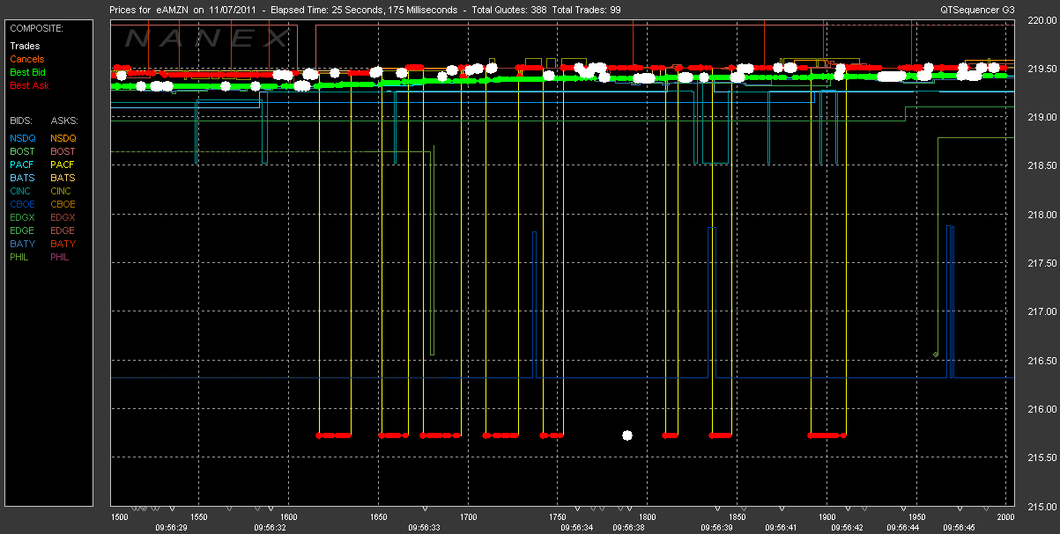This screenshot has height=534, width=1060.
Task: Select the "Best Ask" legend label
Action: pyautogui.click(x=28, y=85)
